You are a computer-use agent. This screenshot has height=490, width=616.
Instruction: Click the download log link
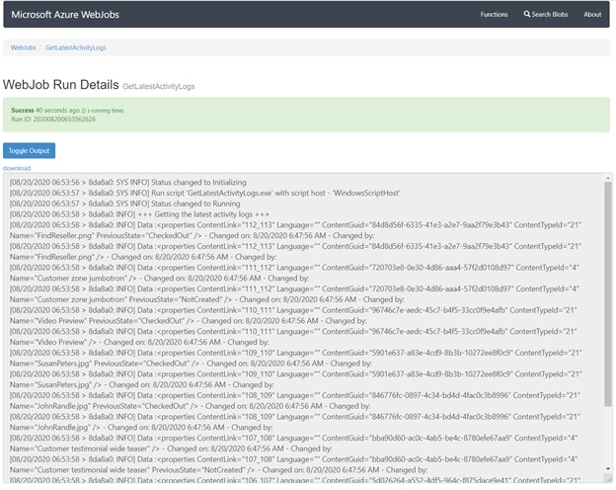point(17,168)
